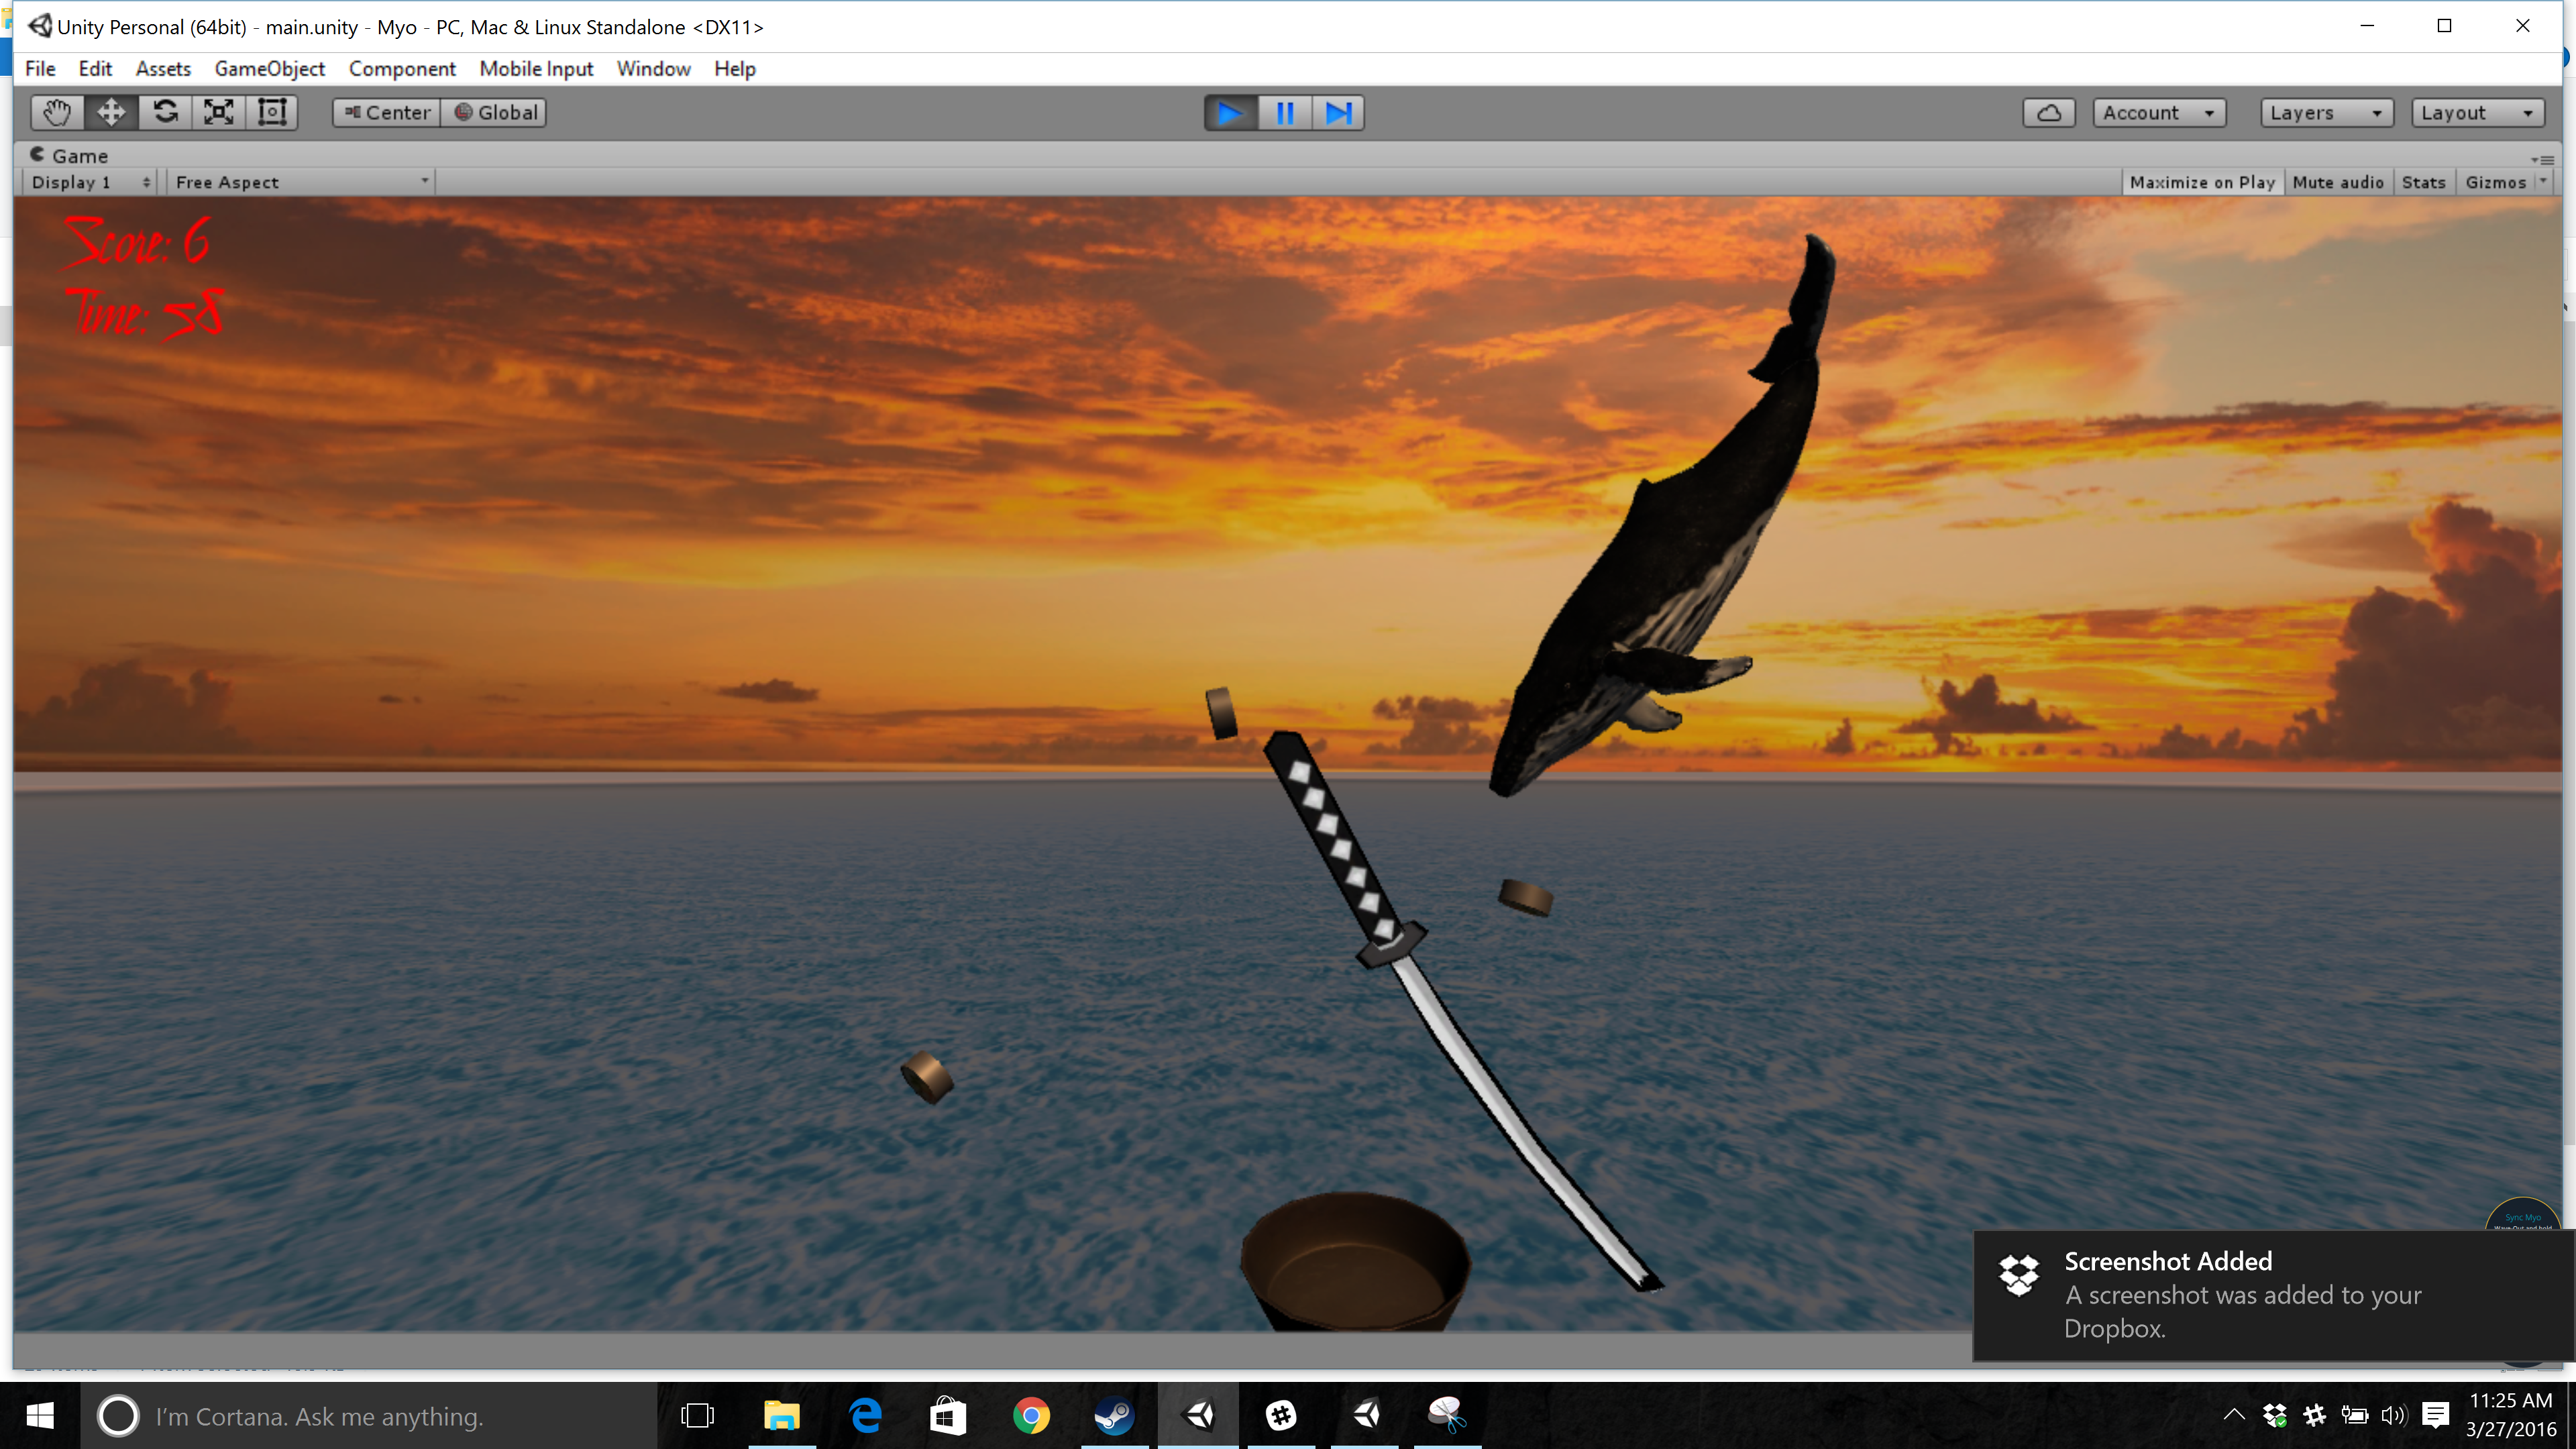
Task: Click Dropbox Screenshot Added notification
Action: (x=2270, y=1295)
